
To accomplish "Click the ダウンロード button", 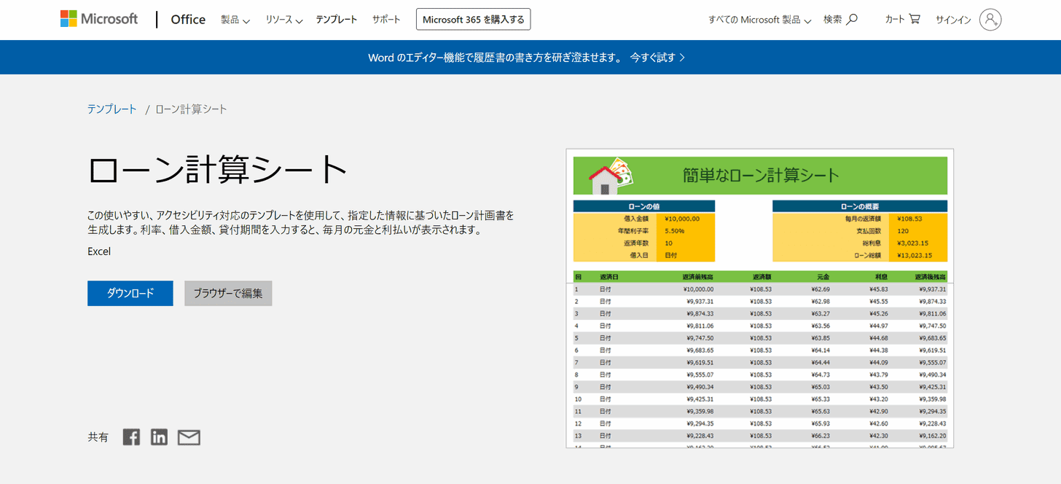I will coord(130,293).
